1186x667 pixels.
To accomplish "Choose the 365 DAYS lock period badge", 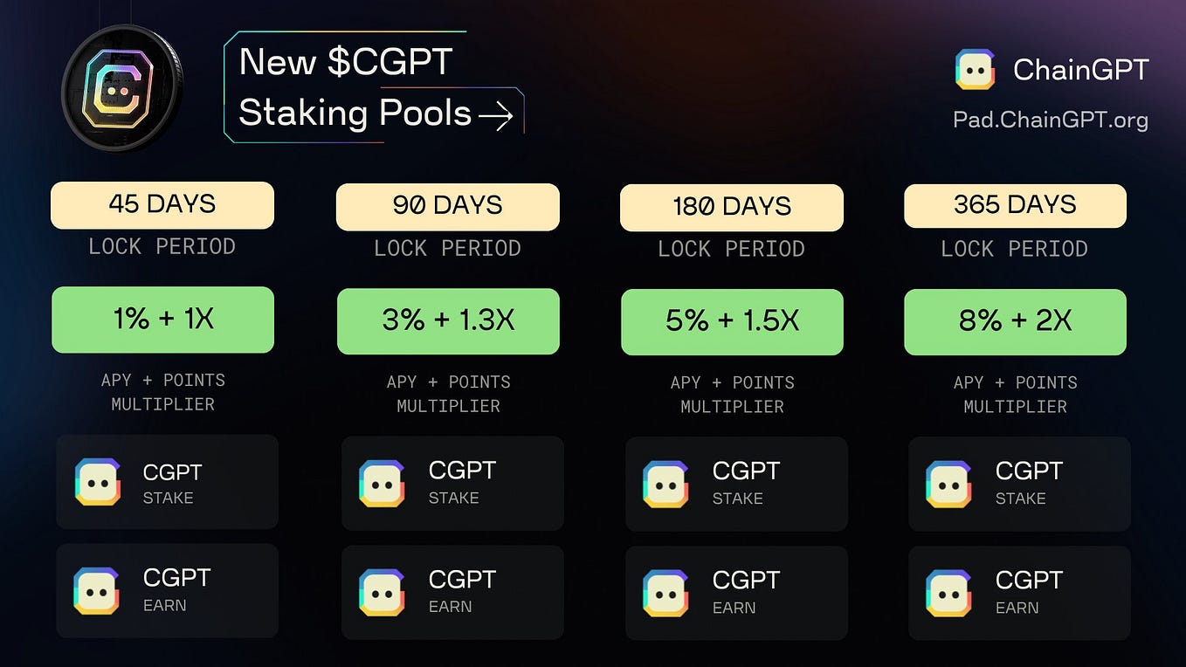I will (1015, 206).
